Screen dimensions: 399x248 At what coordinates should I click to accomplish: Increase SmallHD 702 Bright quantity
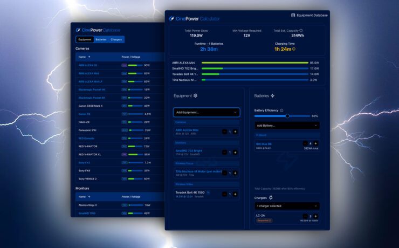pyautogui.click(x=235, y=153)
